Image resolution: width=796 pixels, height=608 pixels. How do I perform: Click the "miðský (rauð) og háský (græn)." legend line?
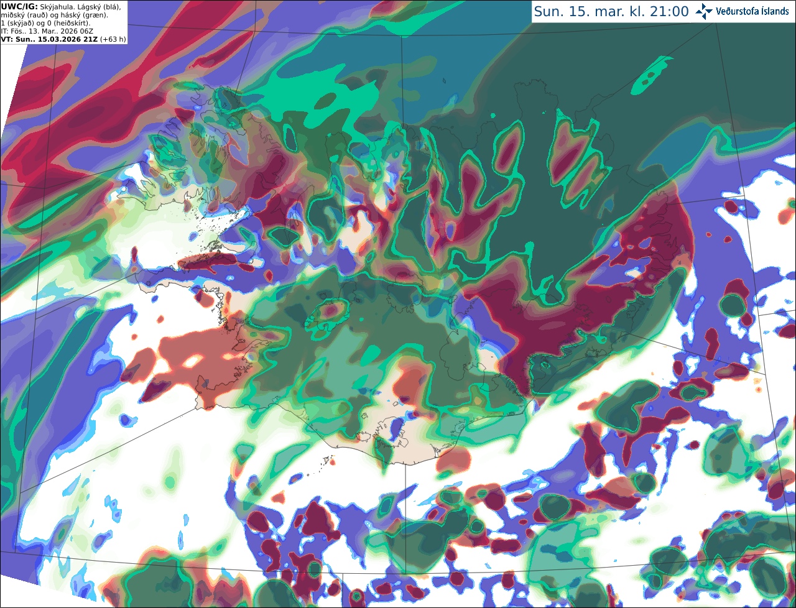(54, 15)
